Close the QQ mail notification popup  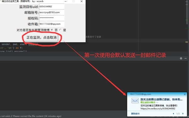click(185, 94)
